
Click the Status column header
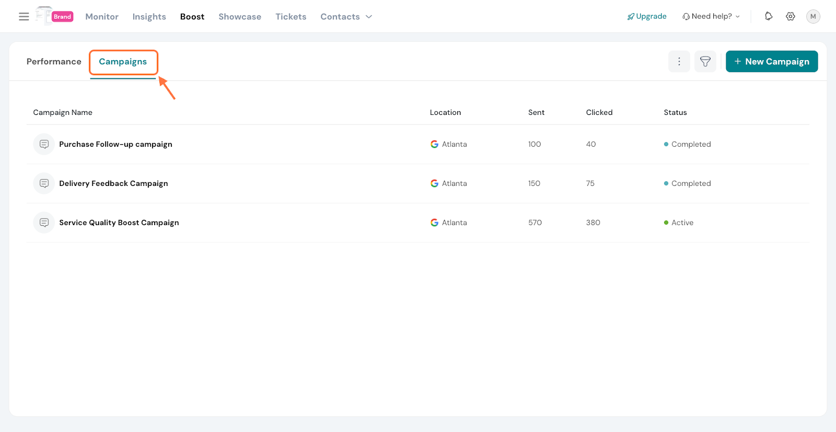coord(675,112)
